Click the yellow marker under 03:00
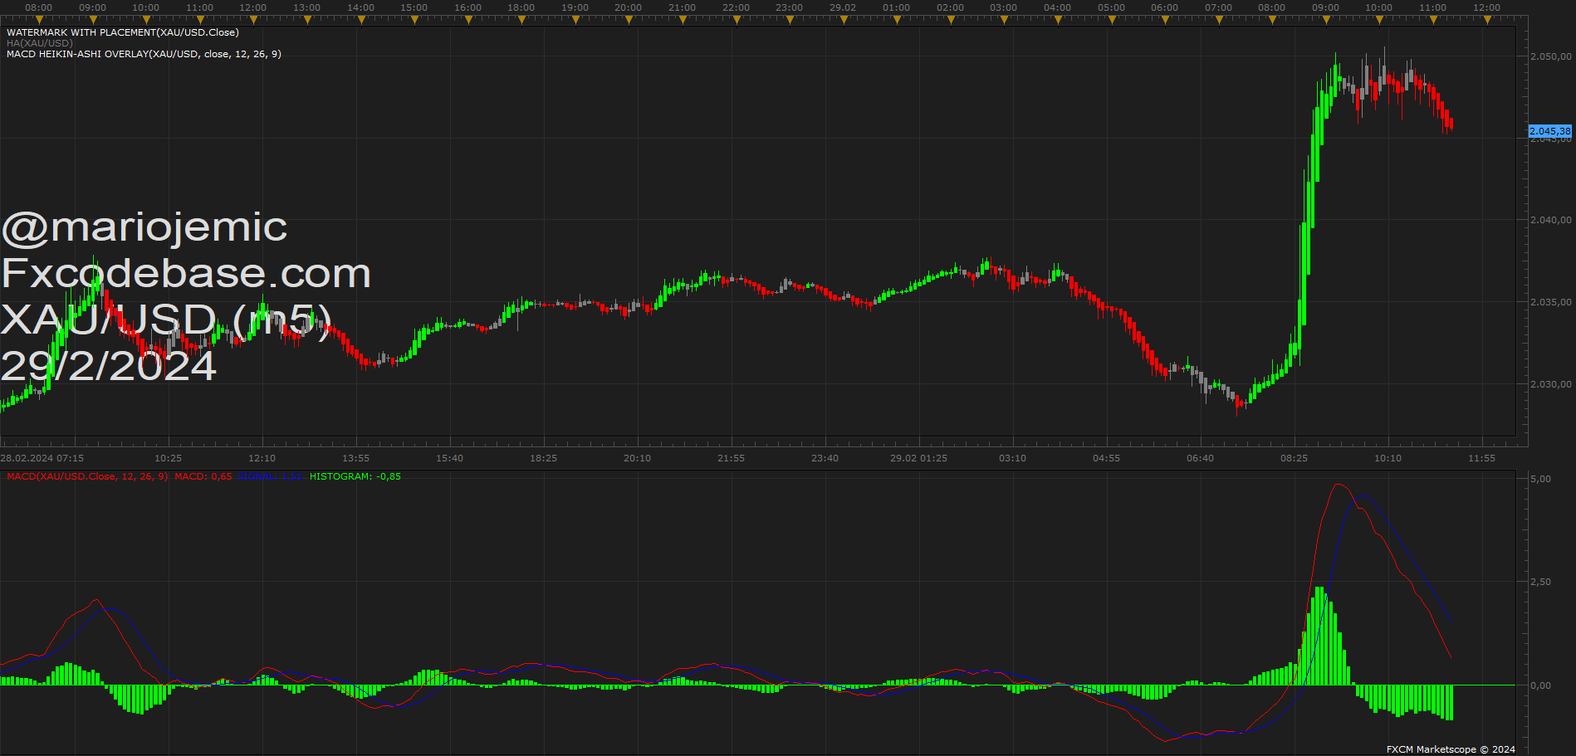 coord(1004,20)
